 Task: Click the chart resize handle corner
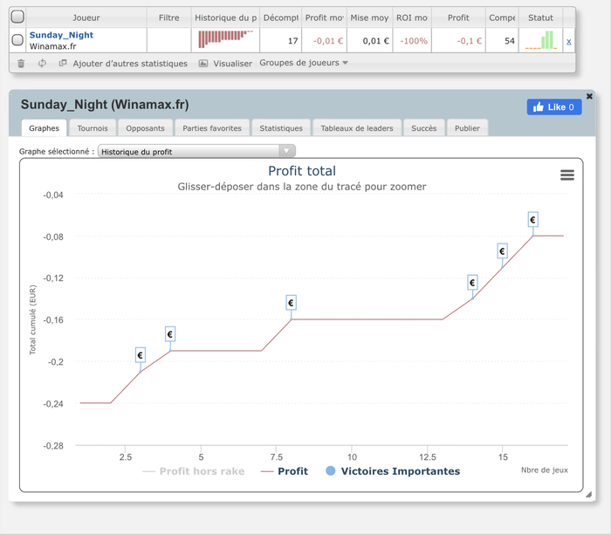coord(589,495)
